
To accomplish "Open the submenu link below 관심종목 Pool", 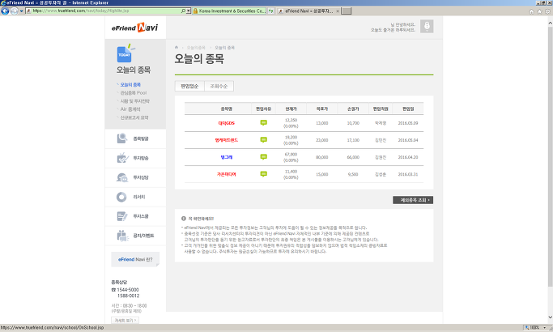I will click(134, 101).
